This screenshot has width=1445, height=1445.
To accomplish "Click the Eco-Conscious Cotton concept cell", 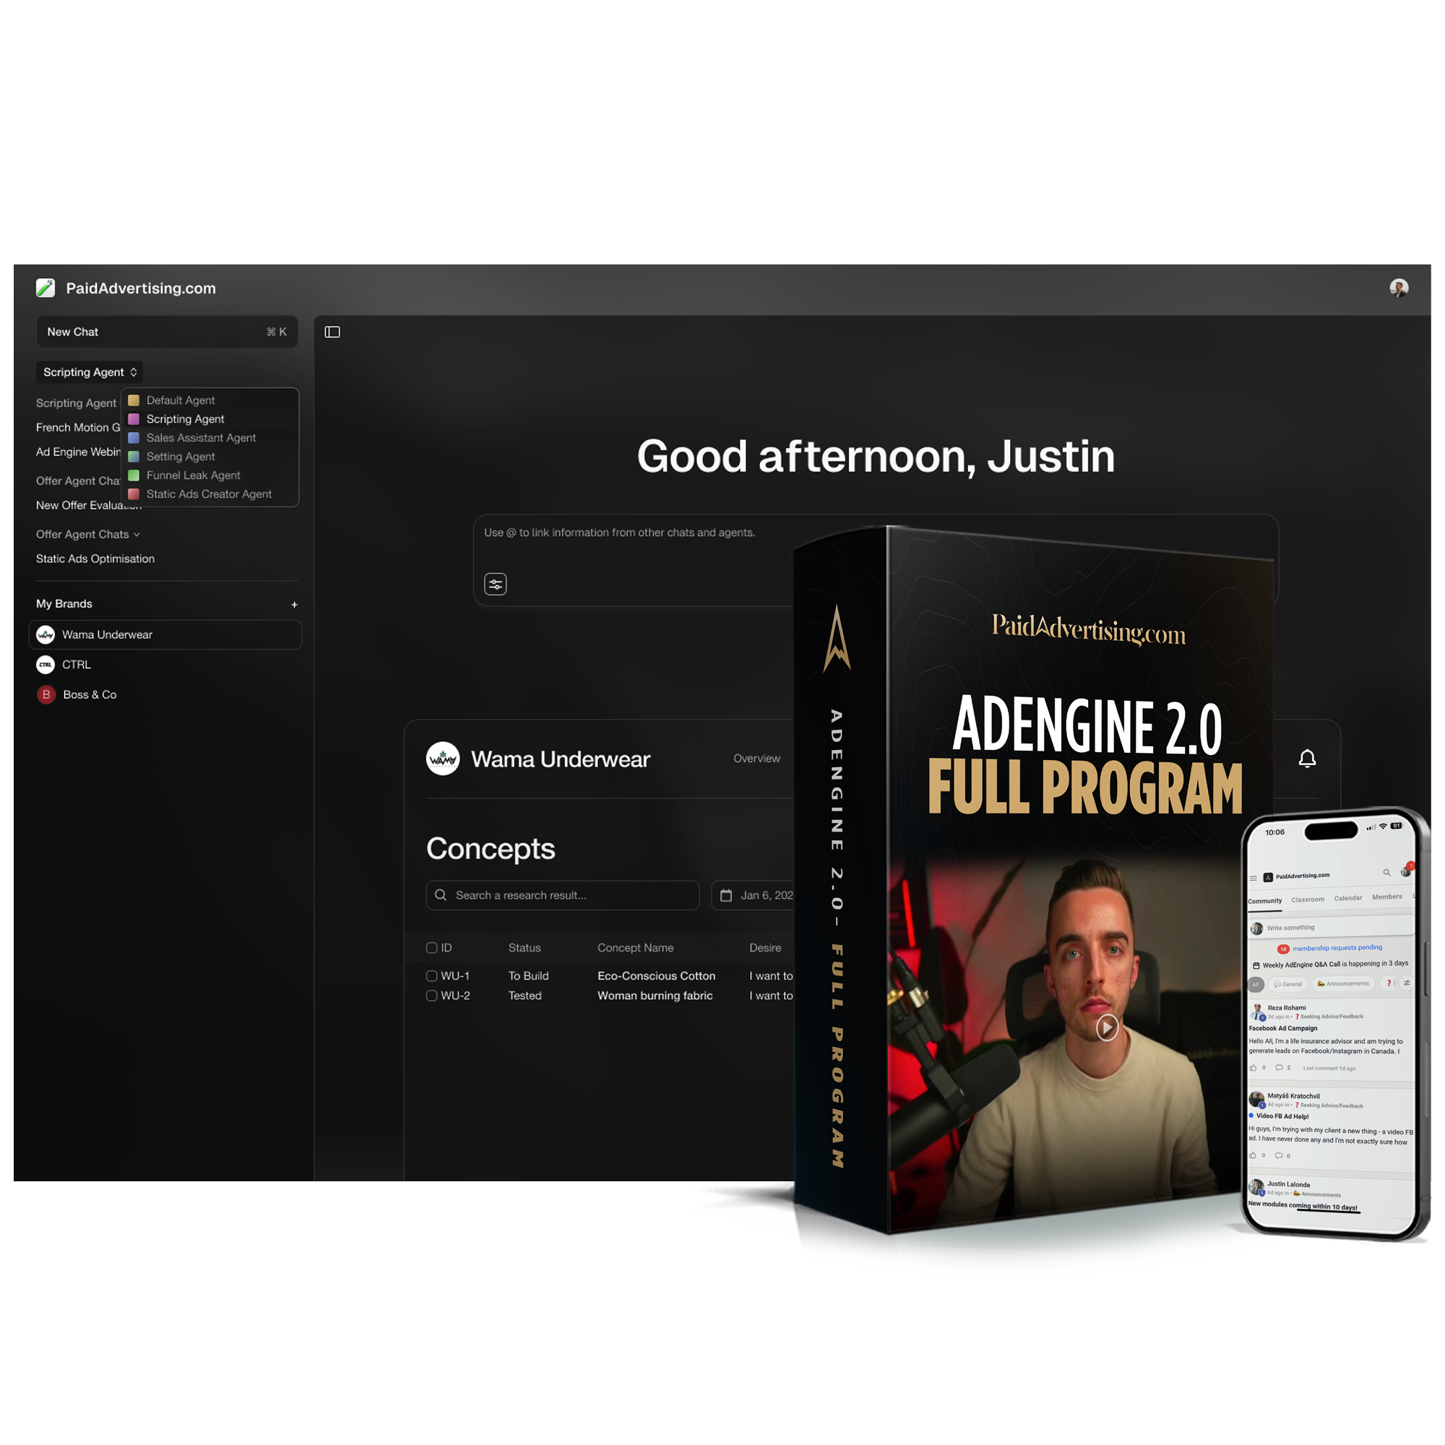I will point(656,975).
